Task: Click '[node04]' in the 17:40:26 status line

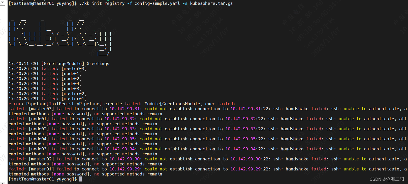Action: (72, 84)
